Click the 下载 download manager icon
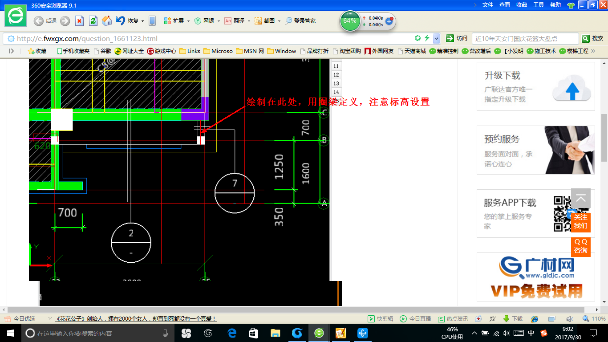 513,319
